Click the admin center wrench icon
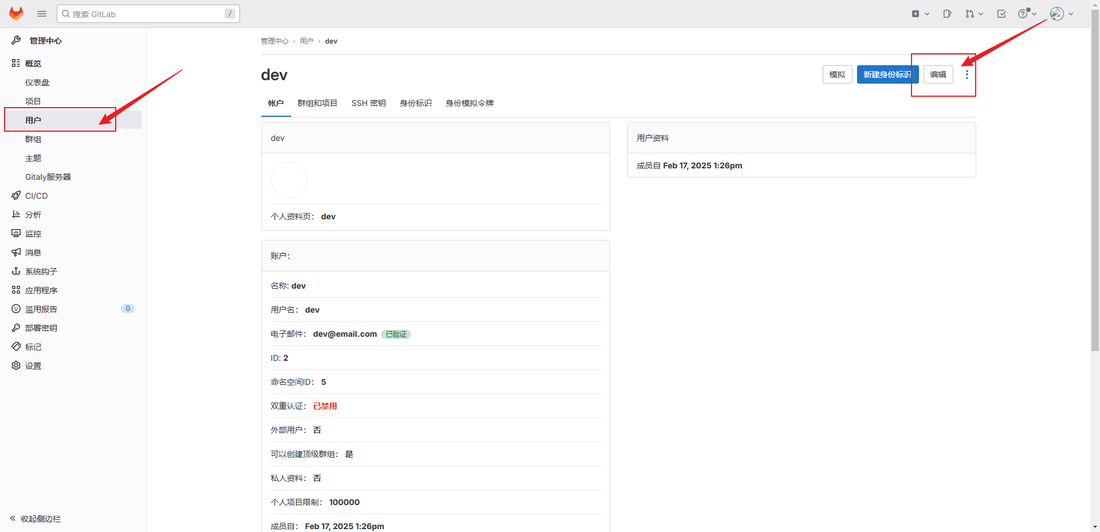This screenshot has height=532, width=1100. pyautogui.click(x=16, y=41)
